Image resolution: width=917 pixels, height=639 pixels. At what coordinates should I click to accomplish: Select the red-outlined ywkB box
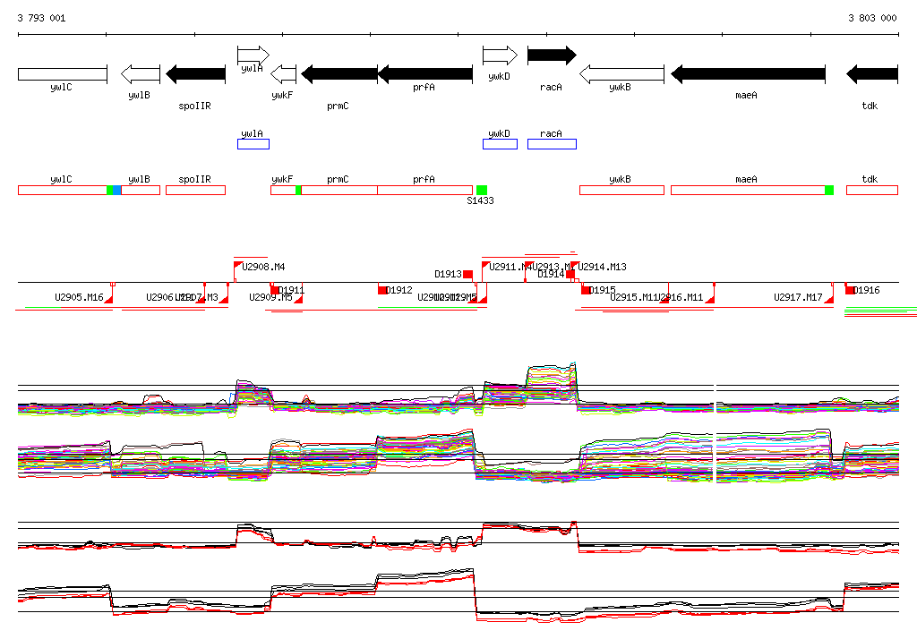pos(621,190)
